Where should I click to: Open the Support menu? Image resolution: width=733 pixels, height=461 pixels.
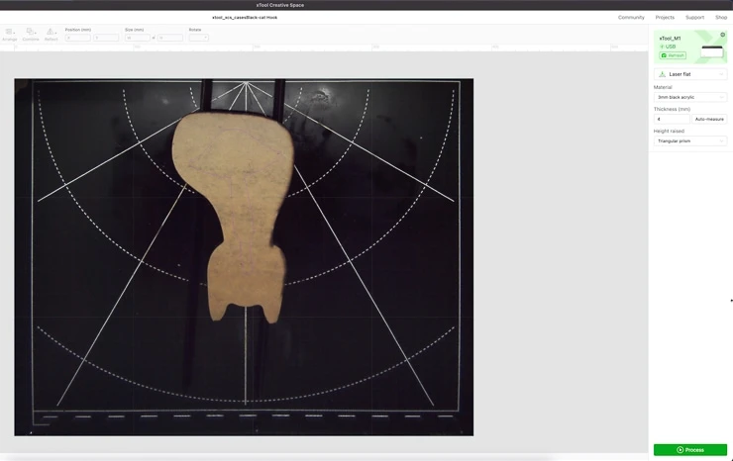click(694, 17)
